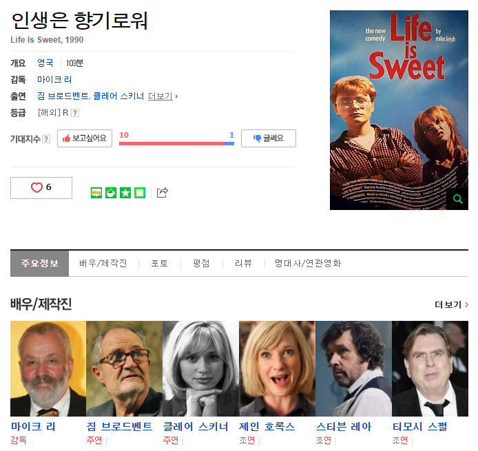Open the share arrow icon

(162, 192)
